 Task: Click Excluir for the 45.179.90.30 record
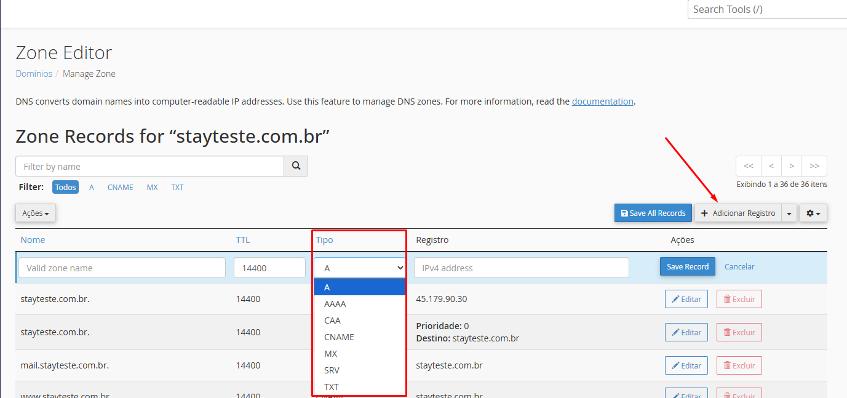point(739,299)
